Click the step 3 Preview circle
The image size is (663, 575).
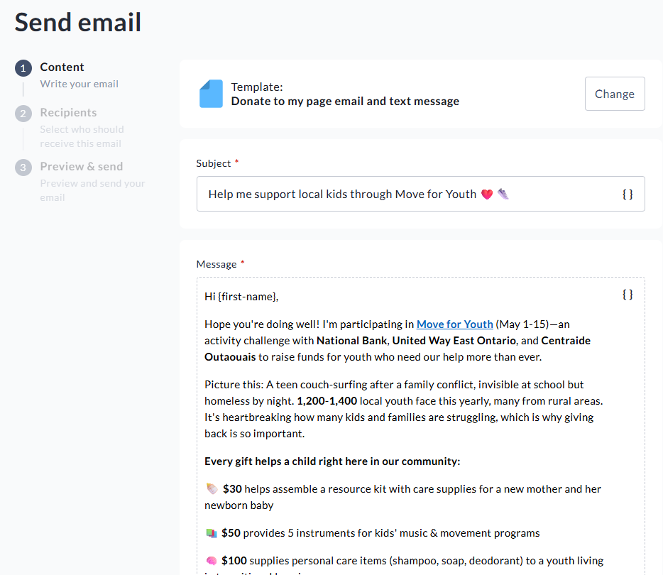pyautogui.click(x=23, y=168)
